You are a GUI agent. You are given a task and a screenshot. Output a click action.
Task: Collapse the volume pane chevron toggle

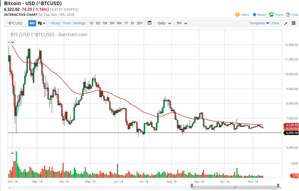click(x=13, y=153)
